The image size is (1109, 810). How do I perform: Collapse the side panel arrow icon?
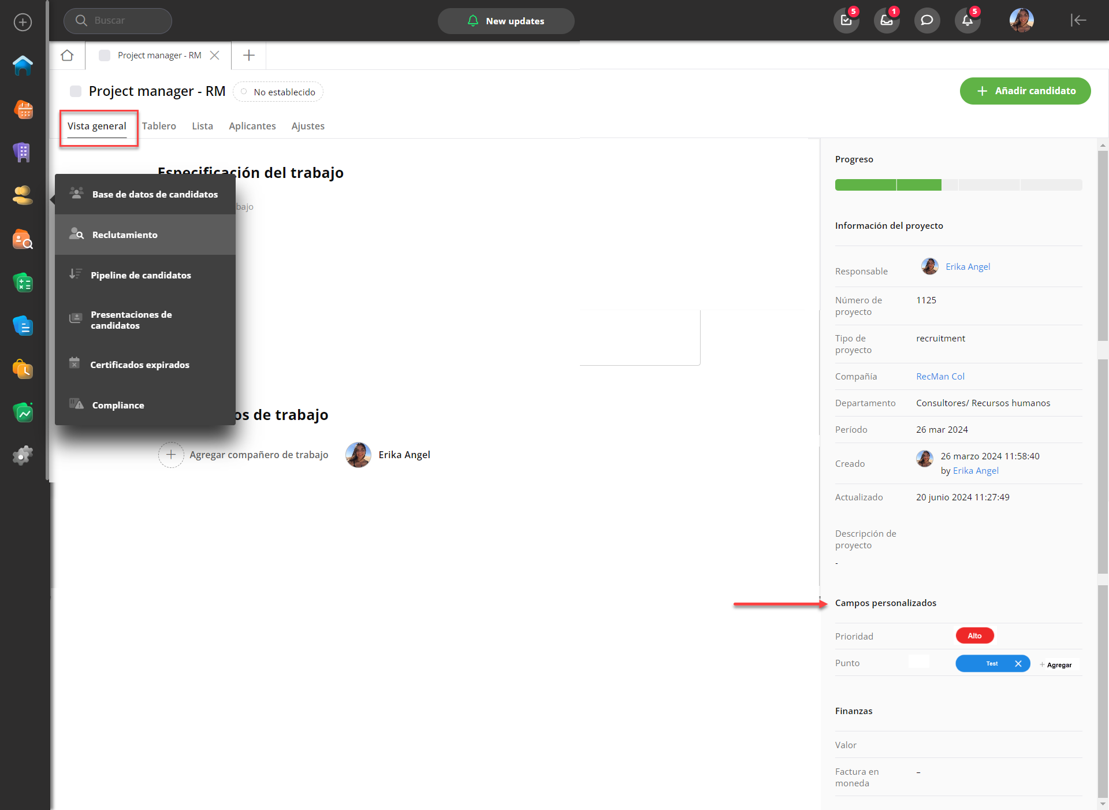tap(1078, 21)
